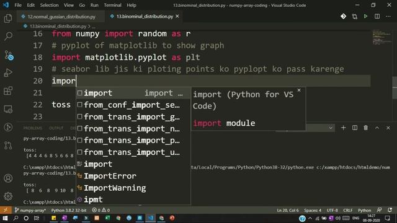Create a new terminal with plus icon
This screenshot has width=397, height=223.
343,128
